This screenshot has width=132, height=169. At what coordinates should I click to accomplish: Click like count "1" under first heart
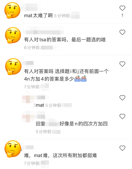(122, 15)
